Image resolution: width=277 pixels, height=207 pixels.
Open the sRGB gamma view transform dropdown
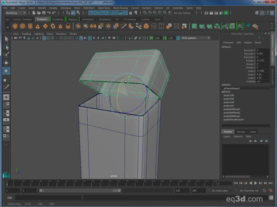click(x=195, y=38)
